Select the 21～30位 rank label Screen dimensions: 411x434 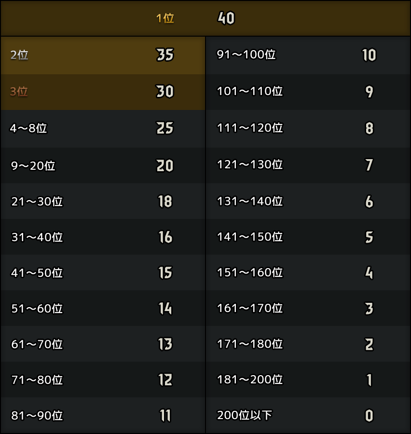coord(37,201)
